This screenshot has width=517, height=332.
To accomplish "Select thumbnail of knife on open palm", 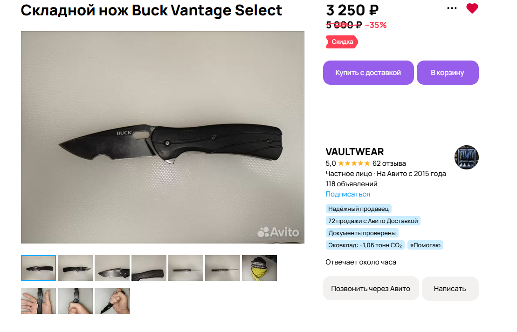I will pos(38,301).
